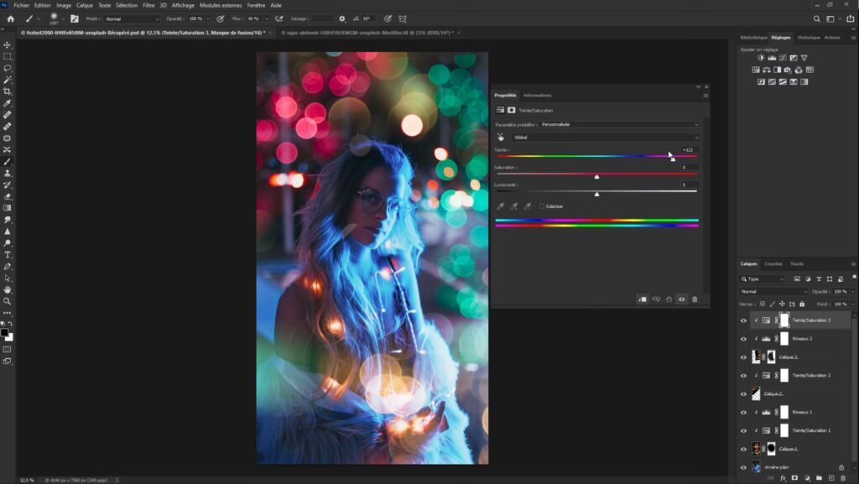Toggle visibility of the Arrière-plan layer
859x484 pixels.
pyautogui.click(x=743, y=467)
